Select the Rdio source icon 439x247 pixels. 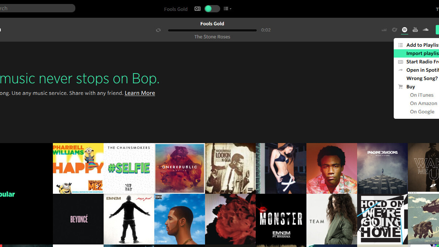tap(394, 30)
